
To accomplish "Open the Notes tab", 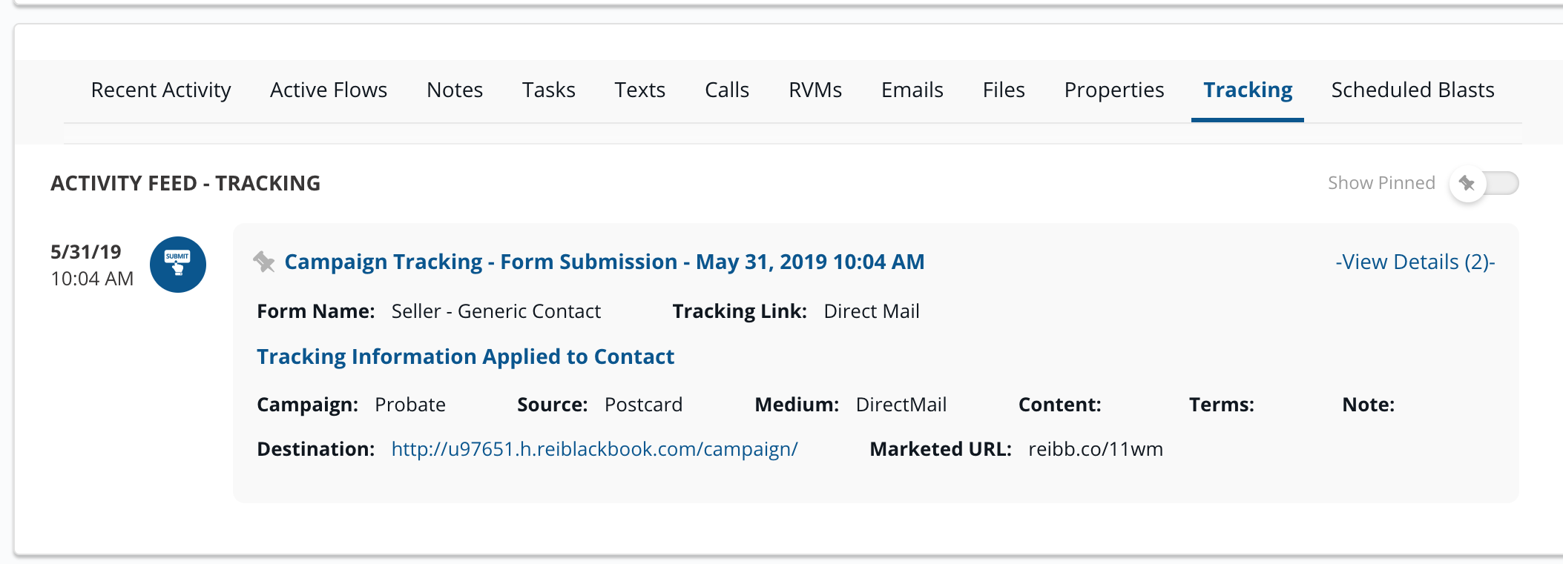I will (455, 90).
